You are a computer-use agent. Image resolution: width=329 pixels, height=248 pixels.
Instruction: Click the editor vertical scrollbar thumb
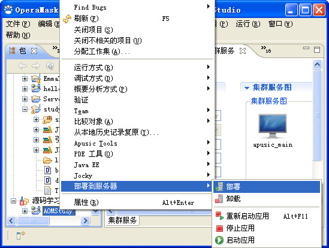tap(317, 115)
